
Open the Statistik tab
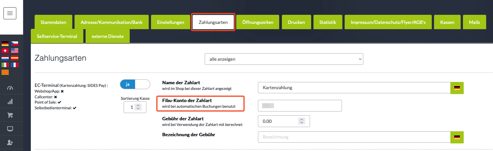[x=328, y=22]
